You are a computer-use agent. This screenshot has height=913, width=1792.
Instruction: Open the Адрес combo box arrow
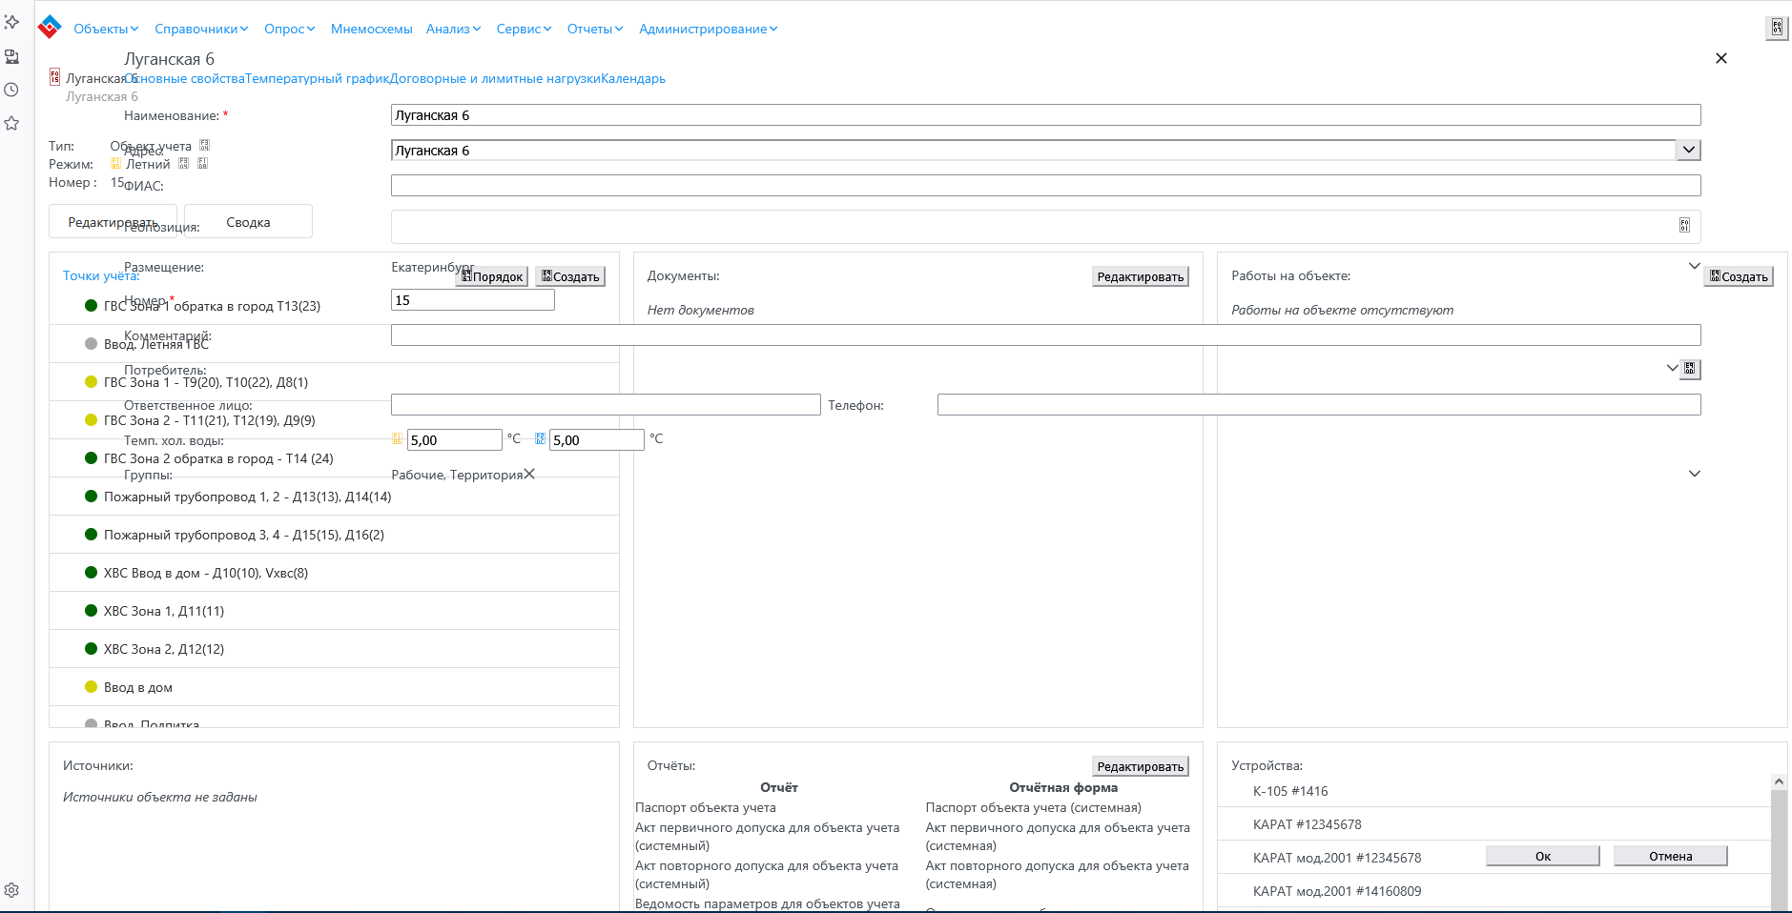click(x=1689, y=150)
